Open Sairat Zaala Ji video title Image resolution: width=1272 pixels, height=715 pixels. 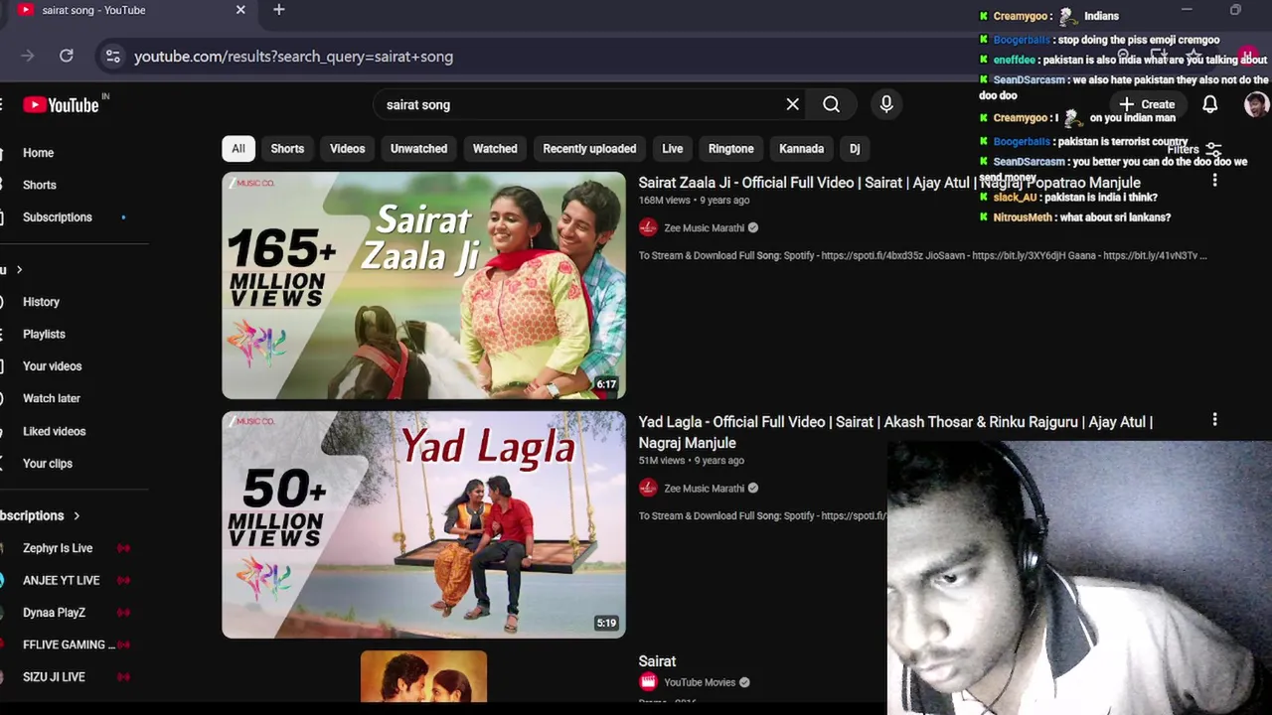pyautogui.click(x=889, y=183)
